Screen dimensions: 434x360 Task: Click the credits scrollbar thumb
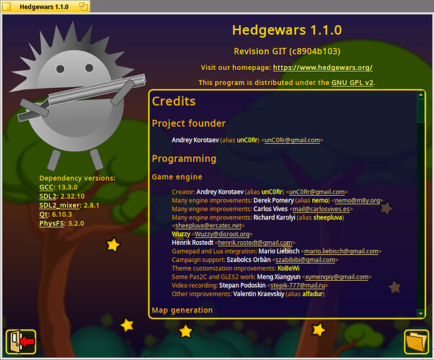point(421,111)
